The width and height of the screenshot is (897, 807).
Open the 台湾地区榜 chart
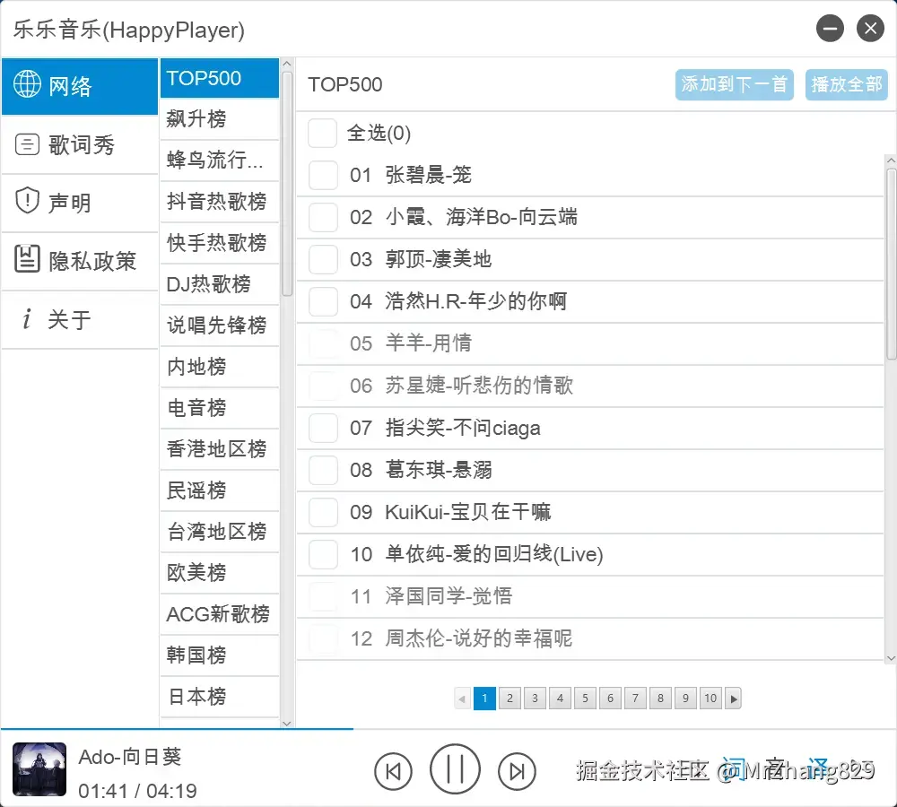point(220,532)
